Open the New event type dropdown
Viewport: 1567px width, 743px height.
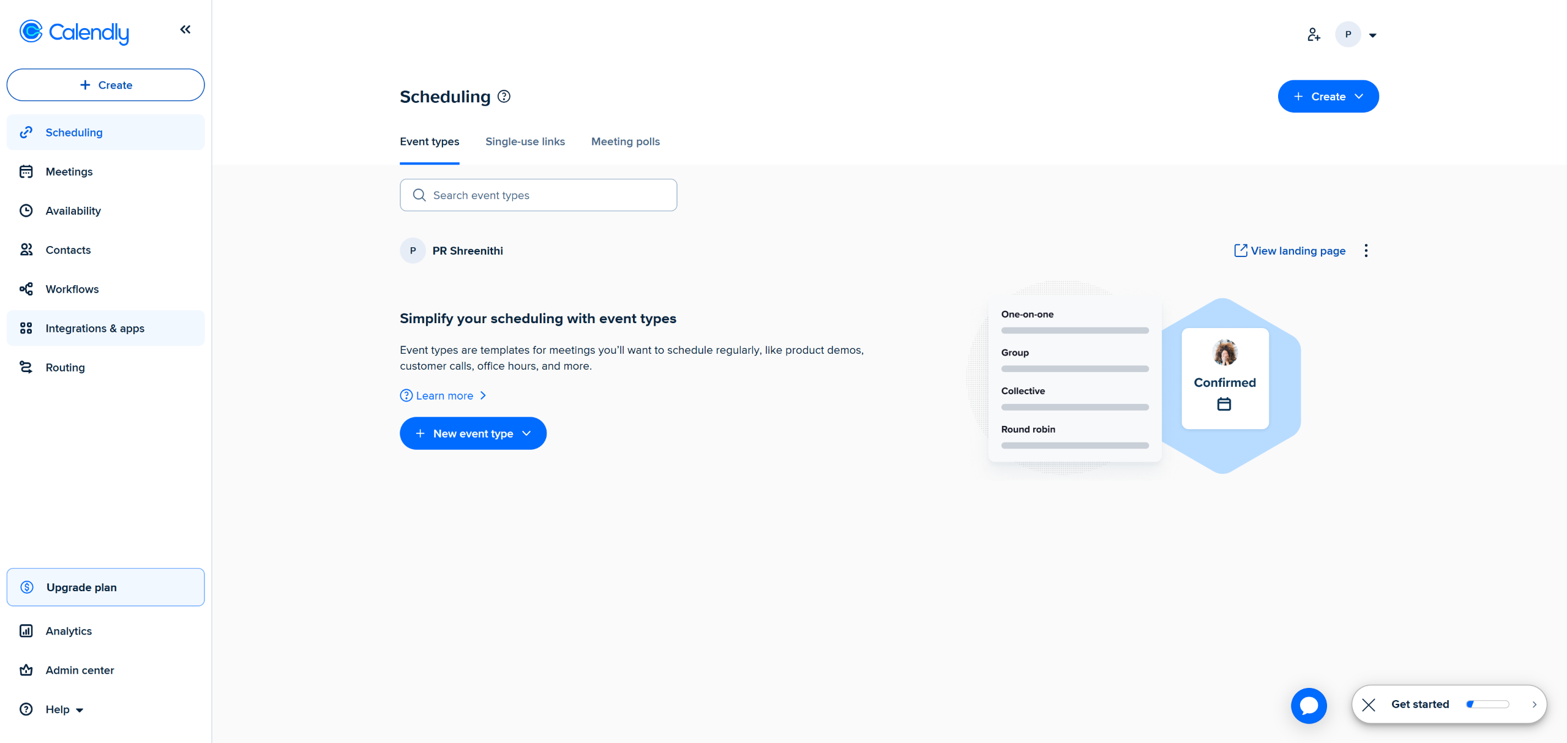pyautogui.click(x=473, y=433)
